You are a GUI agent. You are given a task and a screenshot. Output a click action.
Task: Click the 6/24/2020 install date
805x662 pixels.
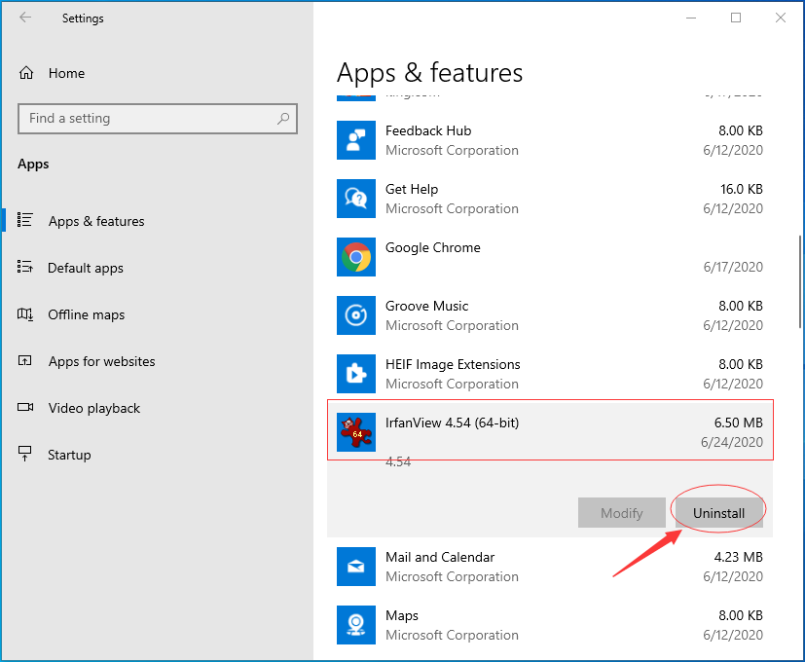point(732,442)
